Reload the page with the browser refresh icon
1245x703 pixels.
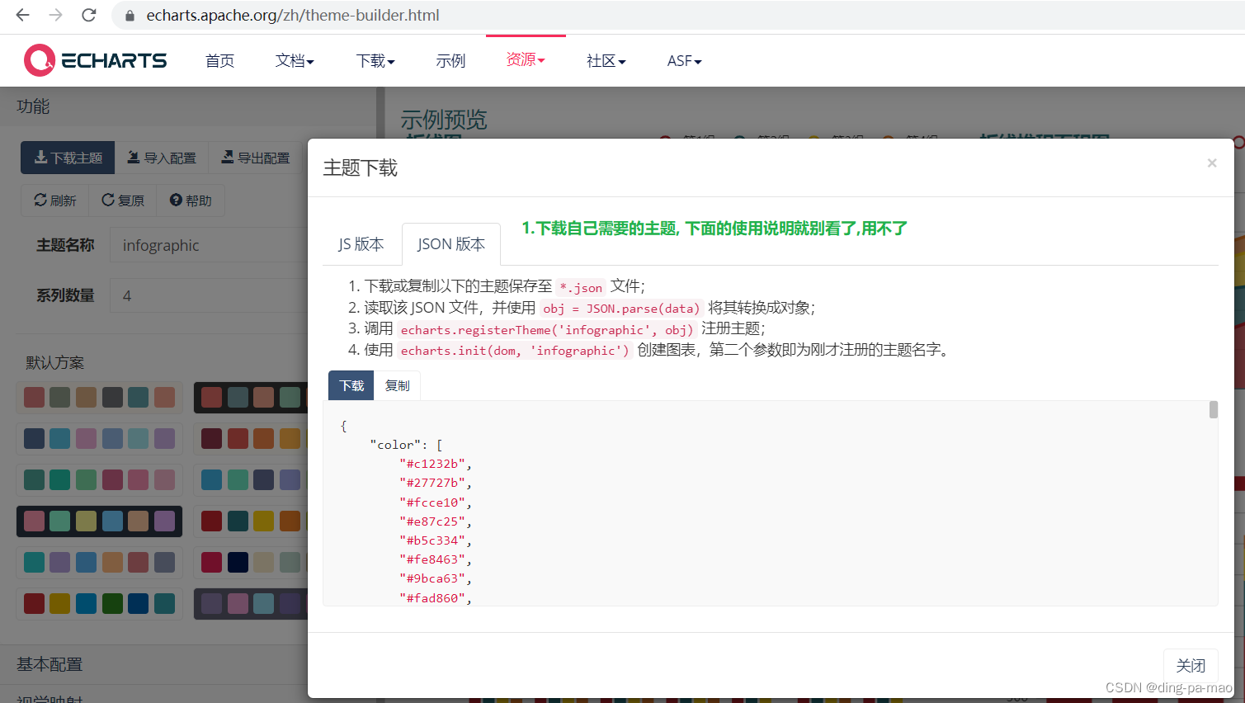[89, 15]
